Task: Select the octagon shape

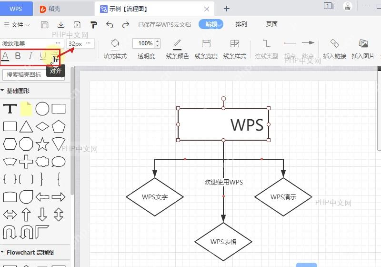Action: pyautogui.click(x=26, y=144)
